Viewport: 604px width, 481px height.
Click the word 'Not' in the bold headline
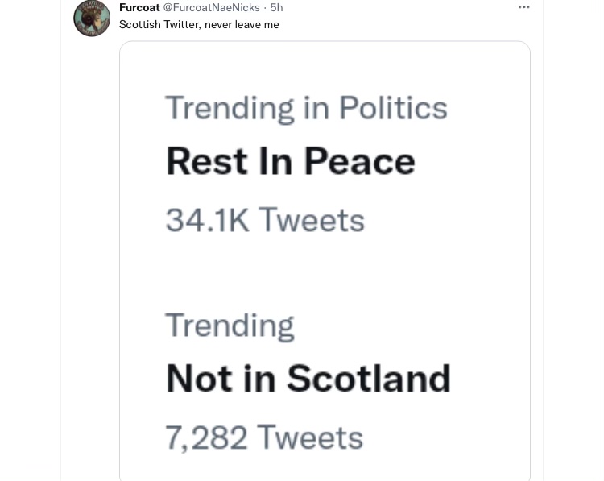click(198, 379)
